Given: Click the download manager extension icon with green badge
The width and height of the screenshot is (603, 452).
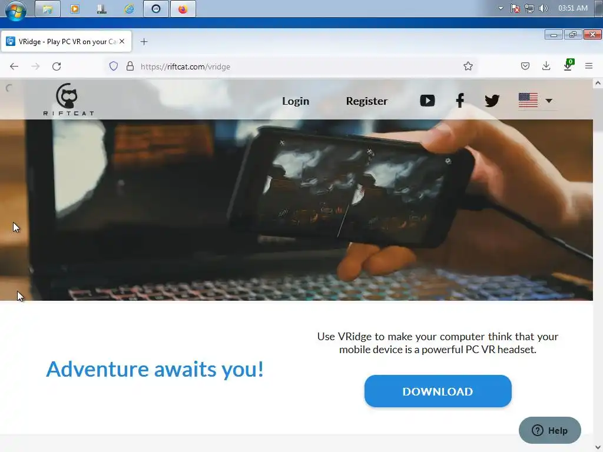Looking at the screenshot, I should pyautogui.click(x=568, y=65).
